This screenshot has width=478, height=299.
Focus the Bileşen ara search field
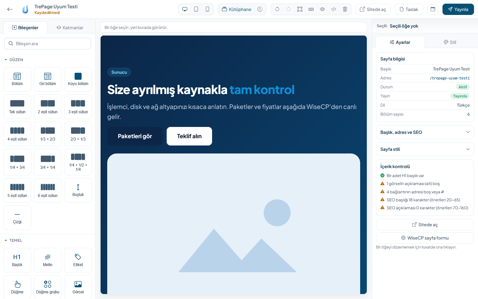point(47,44)
